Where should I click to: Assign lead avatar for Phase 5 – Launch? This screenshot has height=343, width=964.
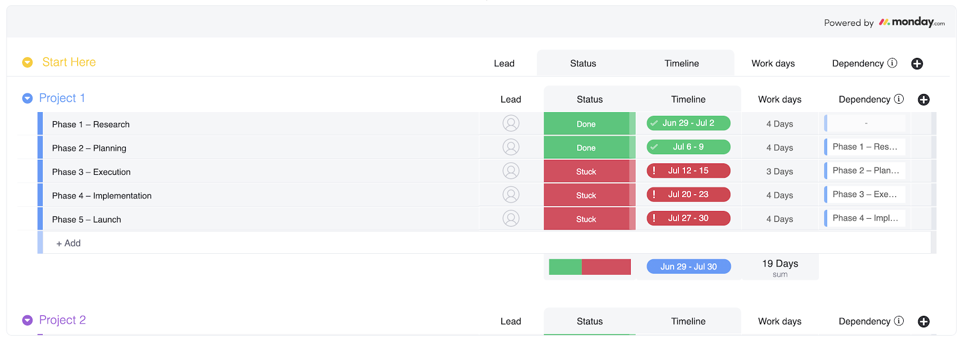click(511, 219)
